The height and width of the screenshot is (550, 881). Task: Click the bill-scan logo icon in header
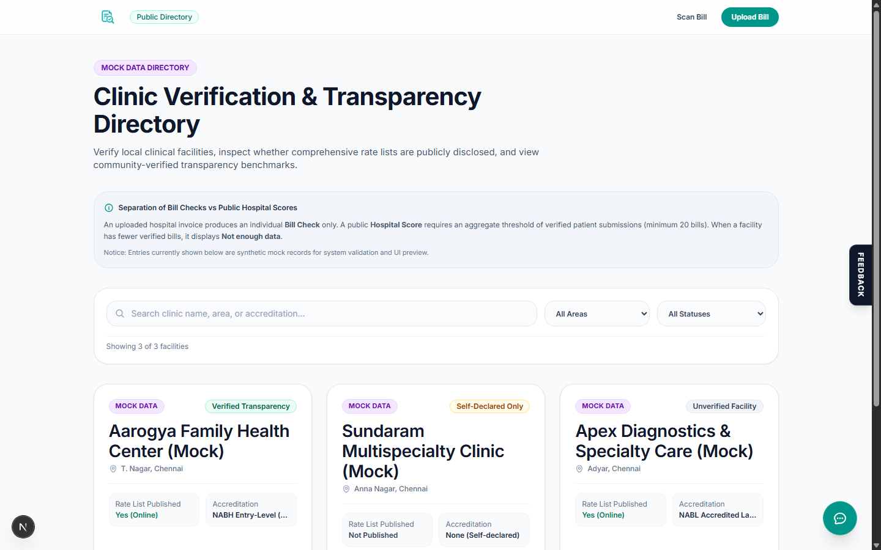pyautogui.click(x=108, y=17)
